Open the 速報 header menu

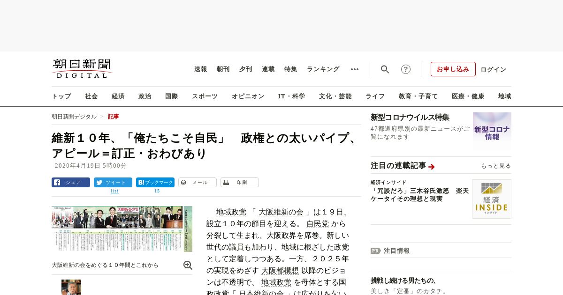click(201, 69)
